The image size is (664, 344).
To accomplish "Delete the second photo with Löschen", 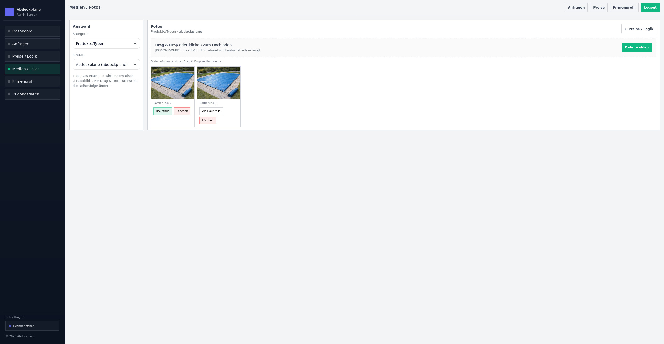I will pyautogui.click(x=208, y=120).
